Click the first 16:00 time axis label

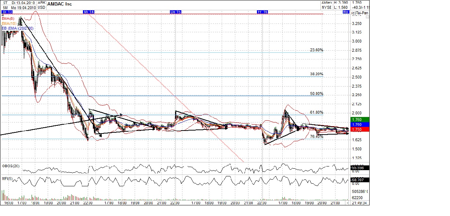click(x=8, y=202)
